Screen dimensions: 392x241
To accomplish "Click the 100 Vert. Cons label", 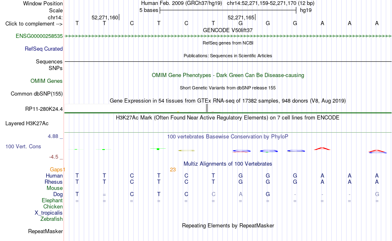I will (x=23, y=147).
